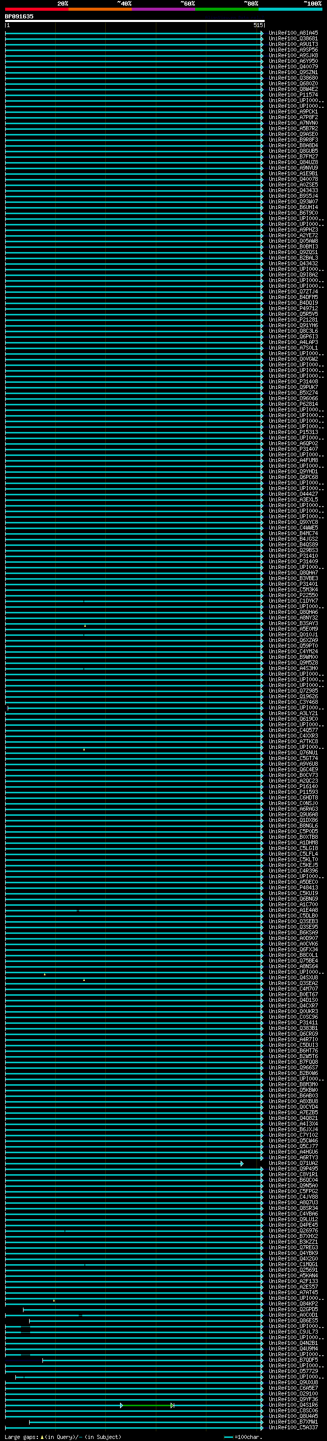Select label UniRef100_A9PHZ3
Image resolution: width=327 pixels, height=1441 pixels.
click(293, 230)
